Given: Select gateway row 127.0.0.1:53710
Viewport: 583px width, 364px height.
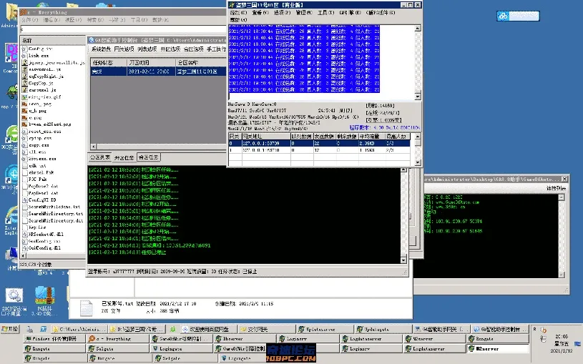Looking at the screenshot, I should (319, 150).
